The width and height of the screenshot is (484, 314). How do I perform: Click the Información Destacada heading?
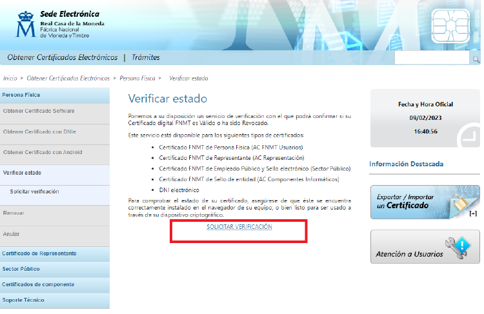(406, 164)
